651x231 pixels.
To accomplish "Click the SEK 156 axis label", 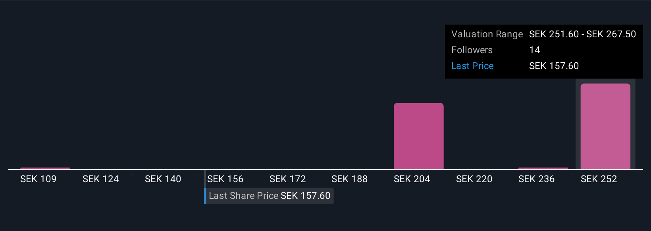I will click(x=225, y=179).
